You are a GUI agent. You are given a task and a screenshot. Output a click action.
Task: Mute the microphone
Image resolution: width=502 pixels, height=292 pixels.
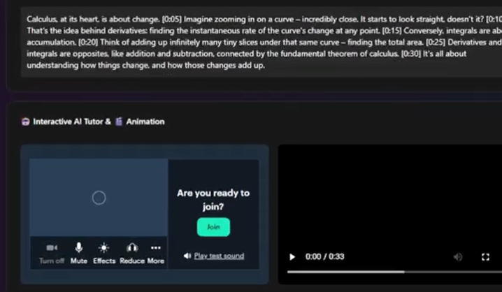[79, 253]
